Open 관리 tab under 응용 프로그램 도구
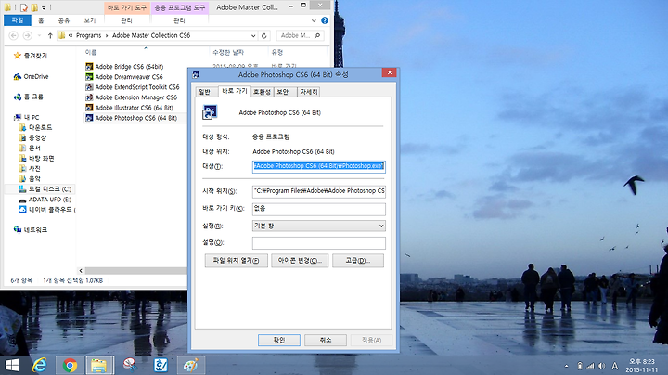The width and height of the screenshot is (668, 375). [179, 20]
